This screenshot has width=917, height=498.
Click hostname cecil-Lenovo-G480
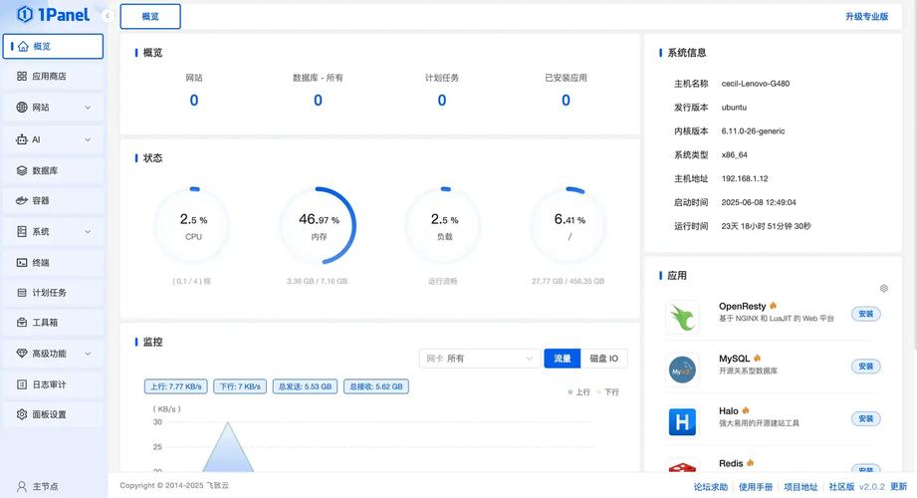(756, 84)
